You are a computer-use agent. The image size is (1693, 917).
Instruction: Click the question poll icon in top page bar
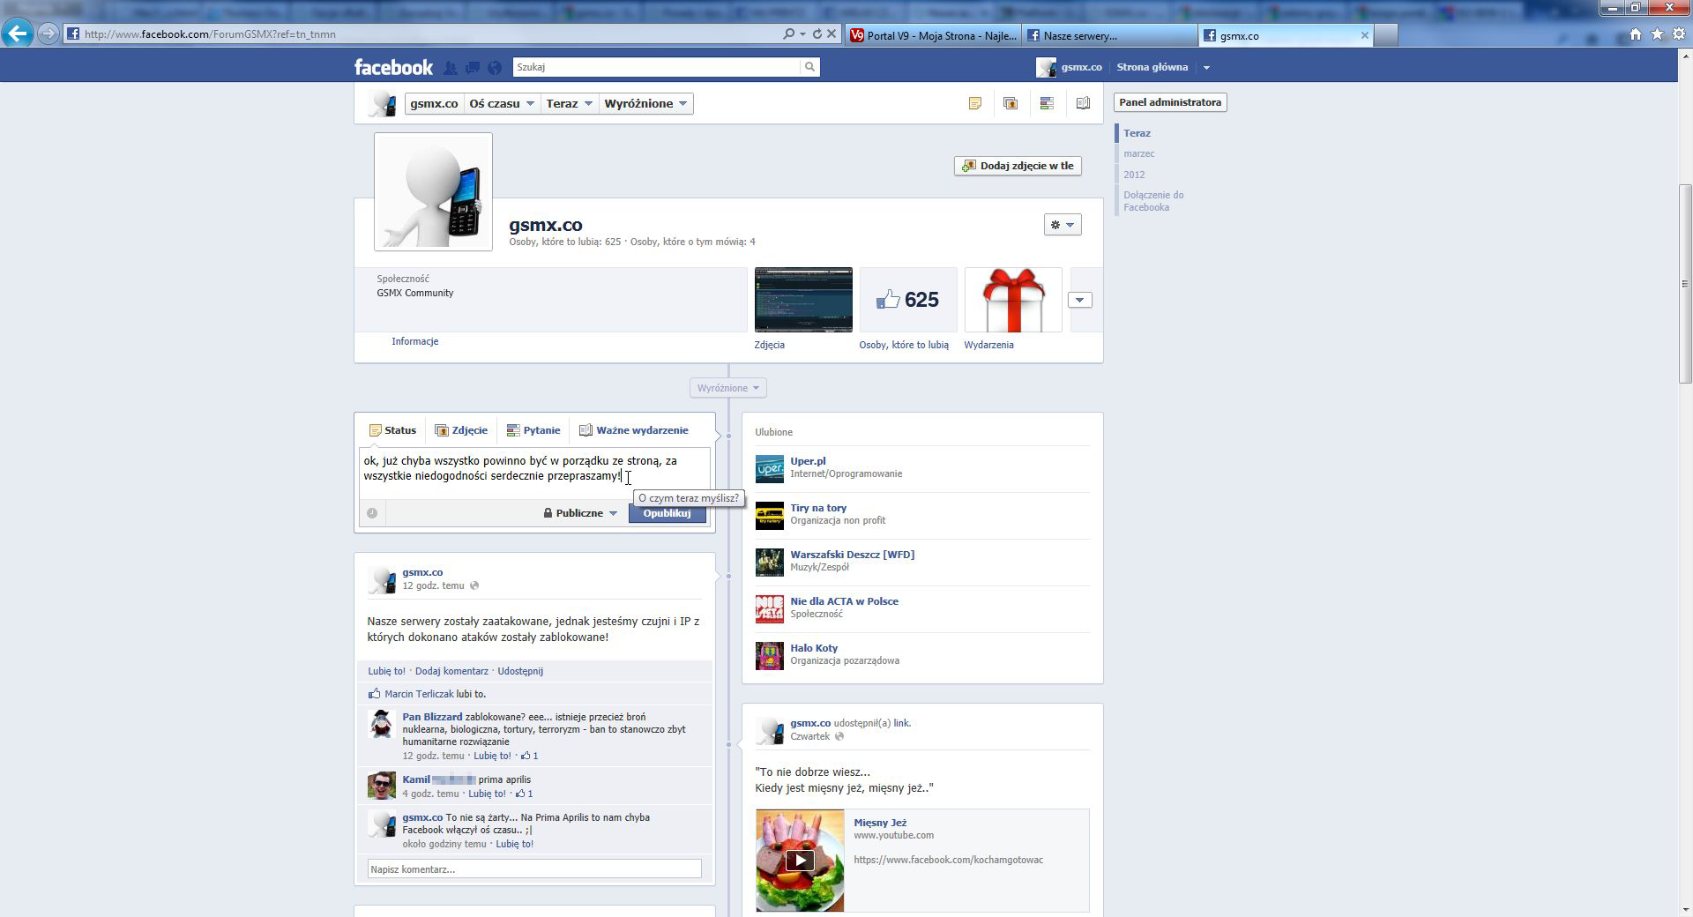[1047, 104]
